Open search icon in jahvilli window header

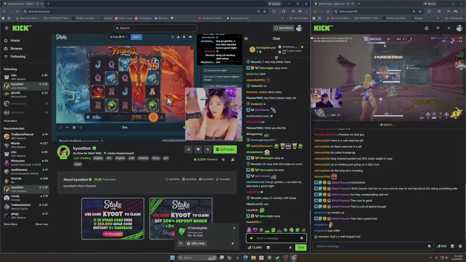coord(449,28)
